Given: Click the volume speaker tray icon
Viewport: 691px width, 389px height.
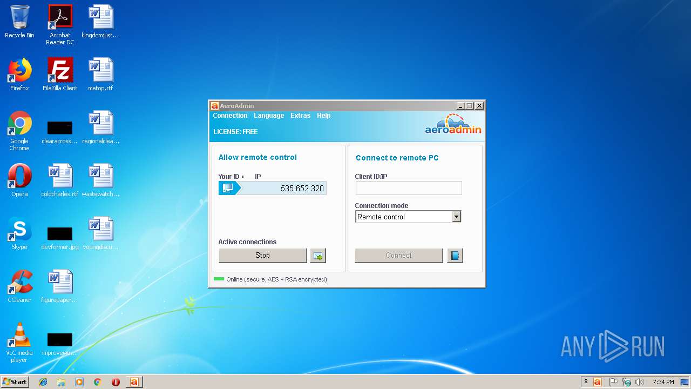Looking at the screenshot, I should click(x=640, y=382).
